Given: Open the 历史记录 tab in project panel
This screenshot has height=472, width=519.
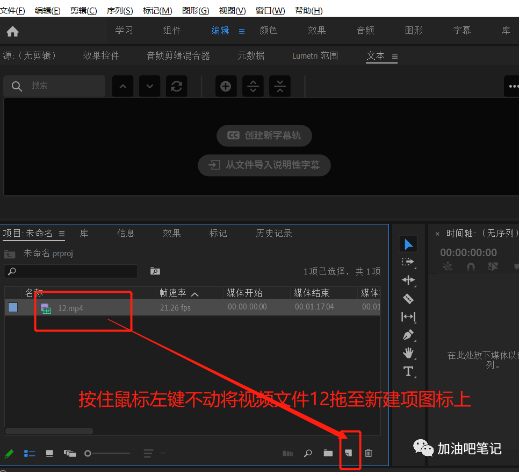Looking at the screenshot, I should click(273, 234).
